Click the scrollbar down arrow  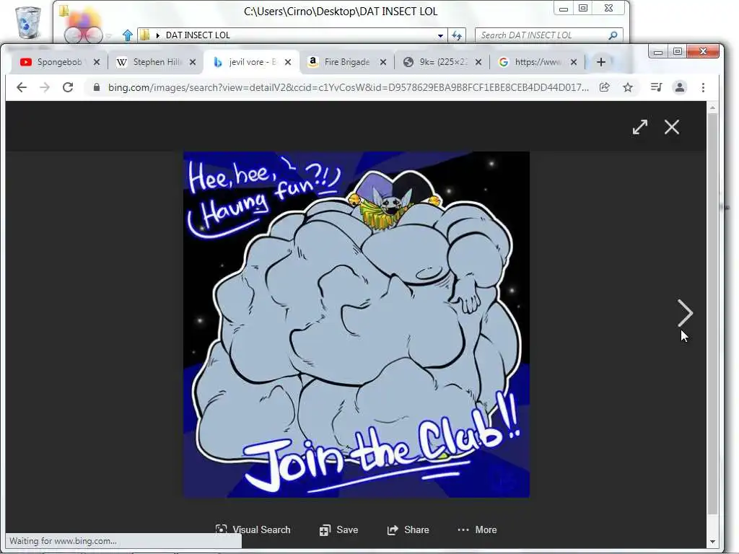click(712, 542)
